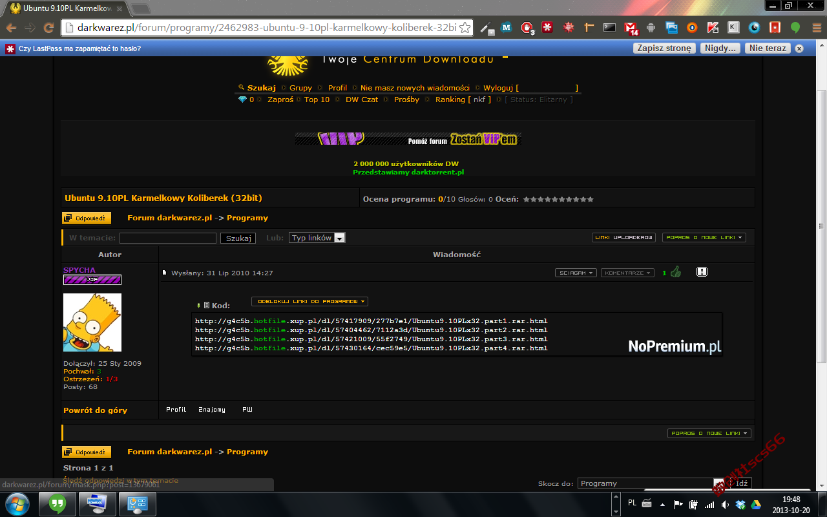
Task: Open the Android robot extension icon
Action: 651,28
